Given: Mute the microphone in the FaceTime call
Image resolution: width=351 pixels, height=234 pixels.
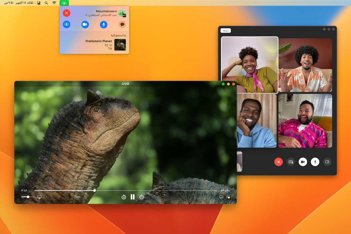Looking at the screenshot, I should tap(315, 162).
